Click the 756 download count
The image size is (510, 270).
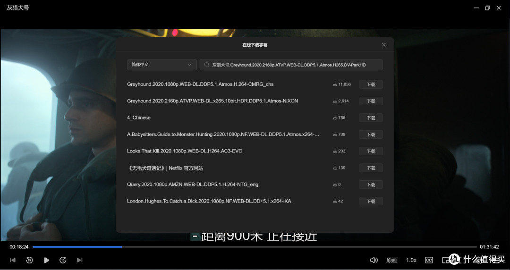(339, 118)
